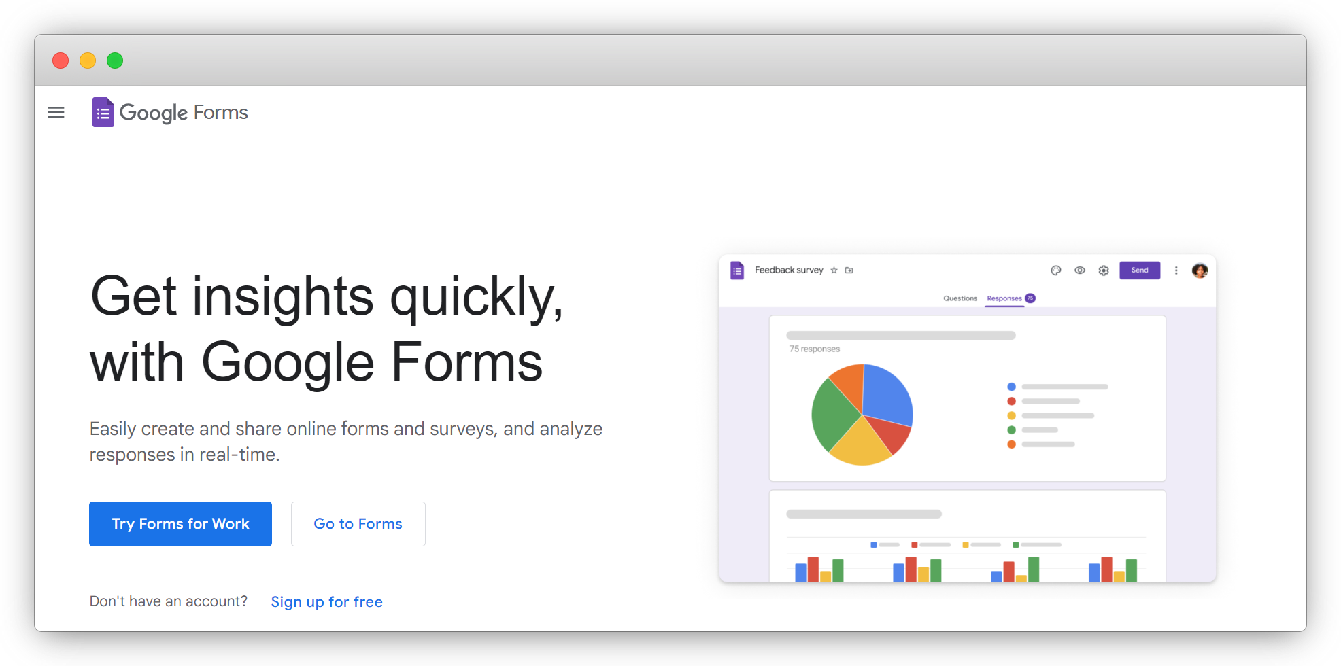Click the eye preview icon
Image resolution: width=1341 pixels, height=666 pixels.
point(1080,270)
